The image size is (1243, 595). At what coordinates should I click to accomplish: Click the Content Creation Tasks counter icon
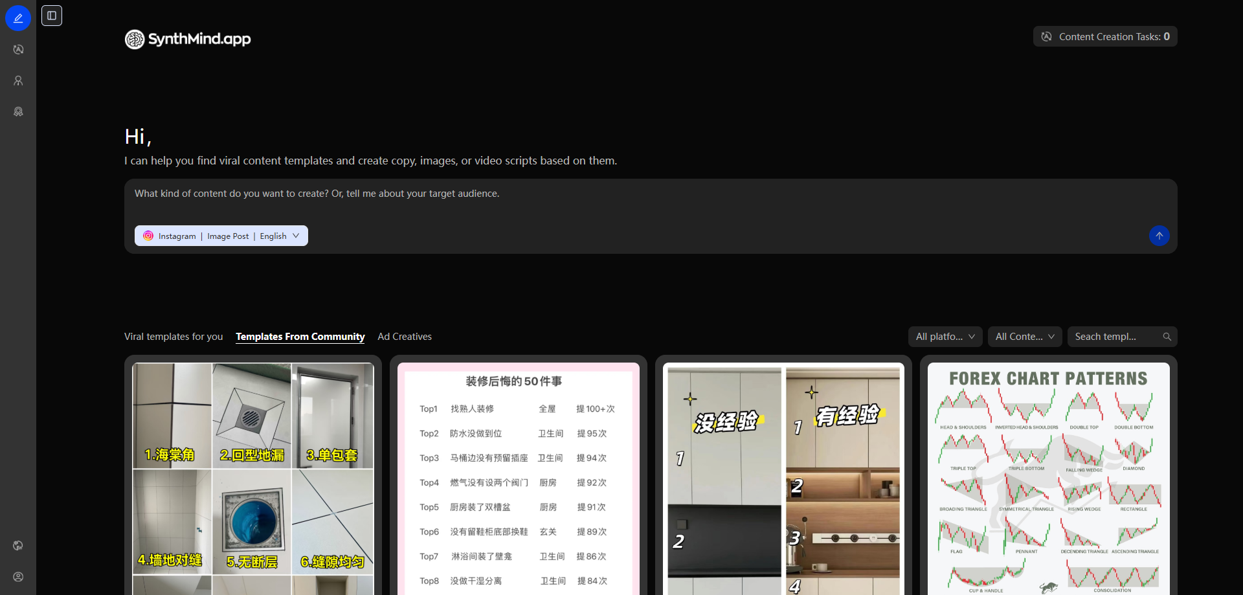pos(1047,36)
